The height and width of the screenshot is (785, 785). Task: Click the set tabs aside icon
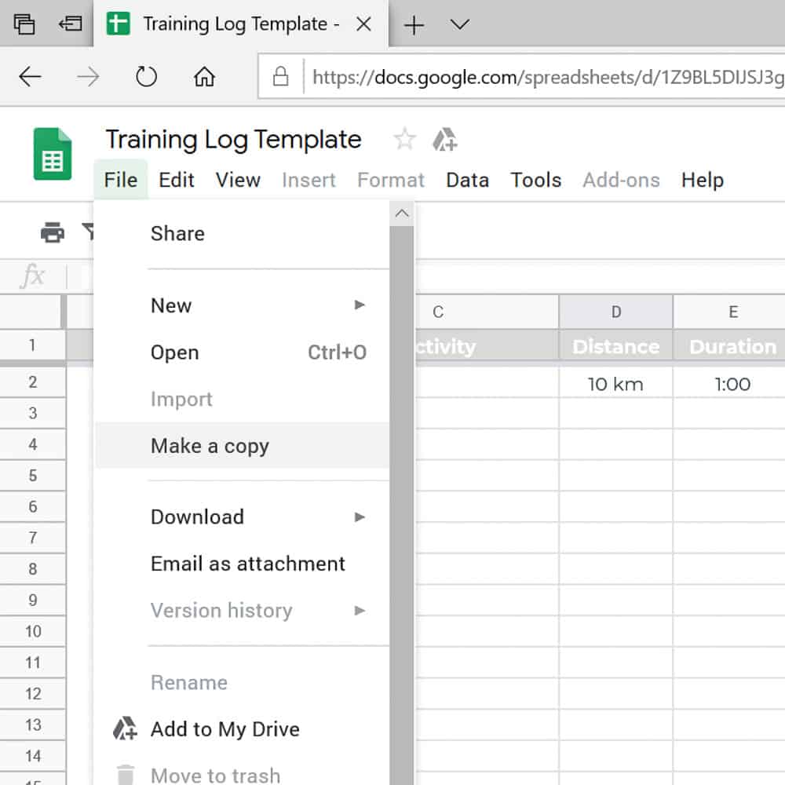[x=70, y=24]
